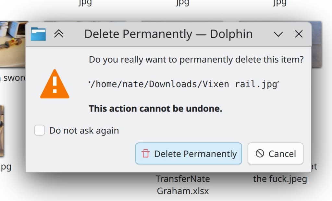Click 'This action cannot be undone' text

(x=155, y=109)
